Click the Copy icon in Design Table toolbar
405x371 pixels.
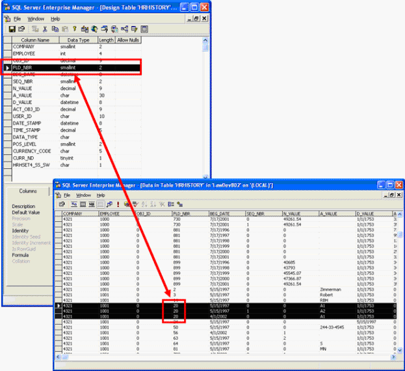point(55,29)
